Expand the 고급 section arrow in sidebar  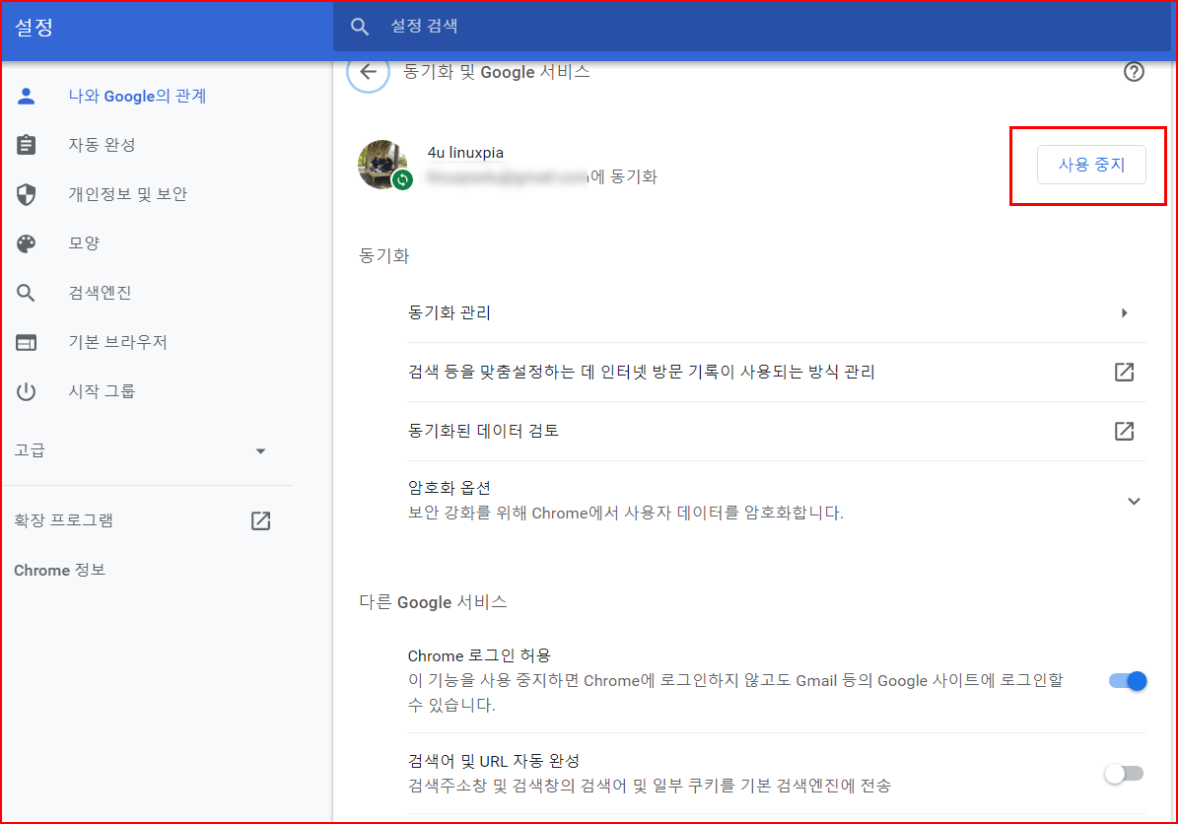pos(260,451)
